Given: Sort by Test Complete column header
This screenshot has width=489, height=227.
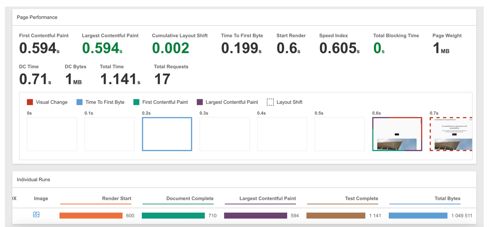Looking at the screenshot, I should [x=361, y=198].
